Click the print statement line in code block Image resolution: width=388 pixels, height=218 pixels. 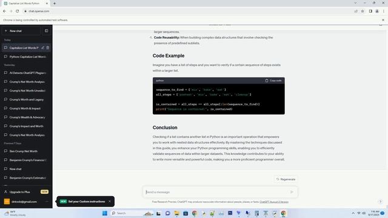click(194, 109)
